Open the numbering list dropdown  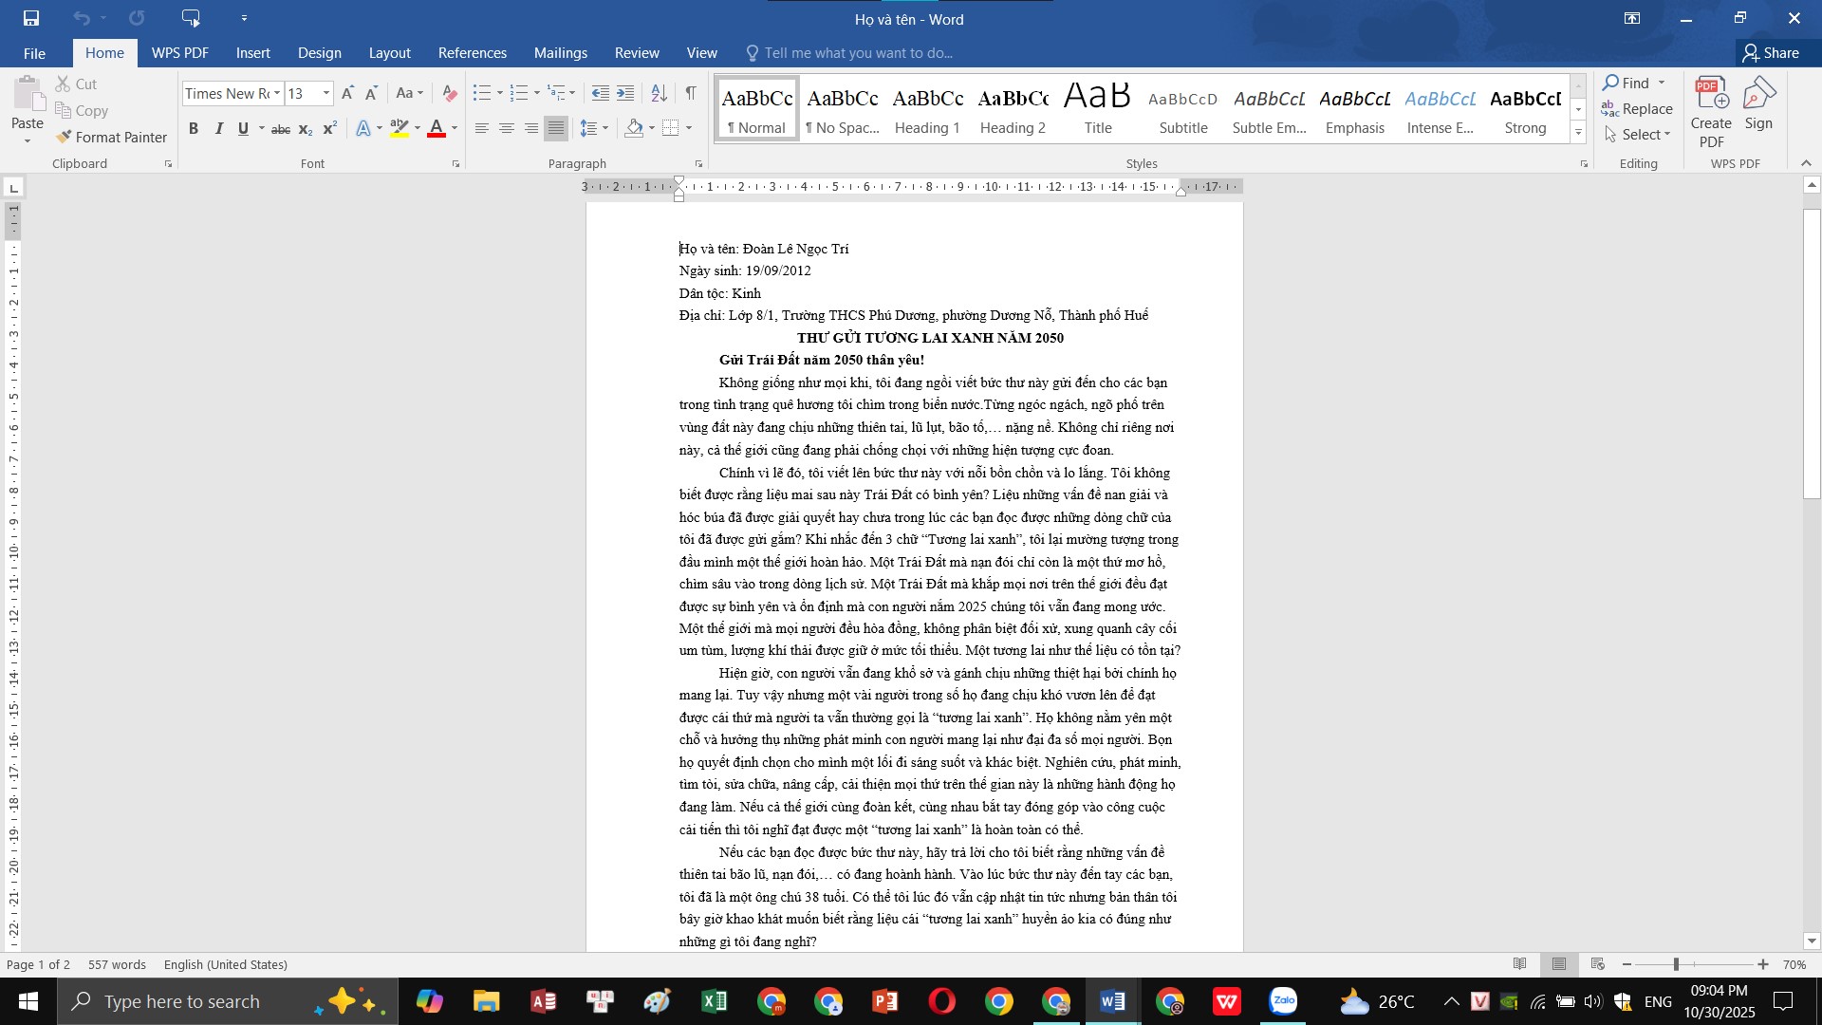(x=537, y=93)
